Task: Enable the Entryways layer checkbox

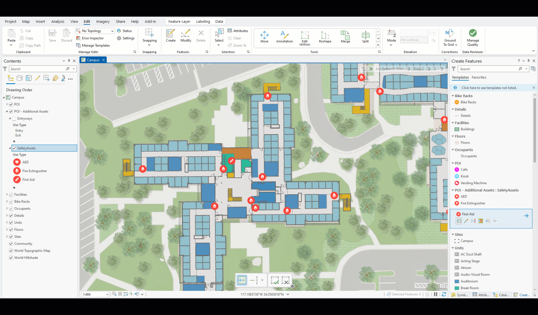Action: coord(14,118)
